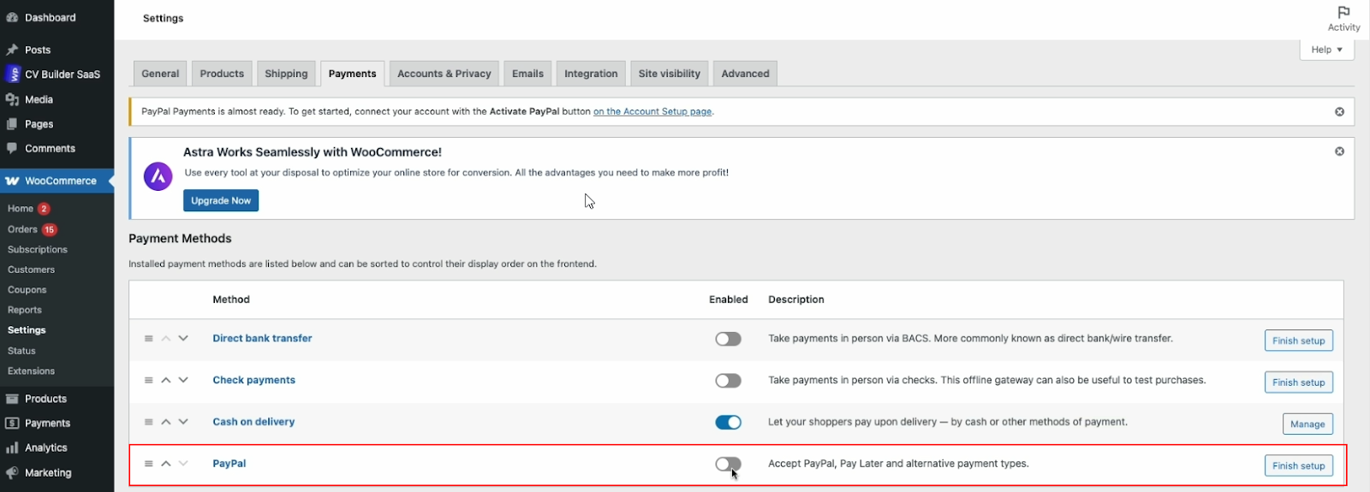Click the Upgrade Now button
This screenshot has height=492, width=1370.
click(x=221, y=200)
